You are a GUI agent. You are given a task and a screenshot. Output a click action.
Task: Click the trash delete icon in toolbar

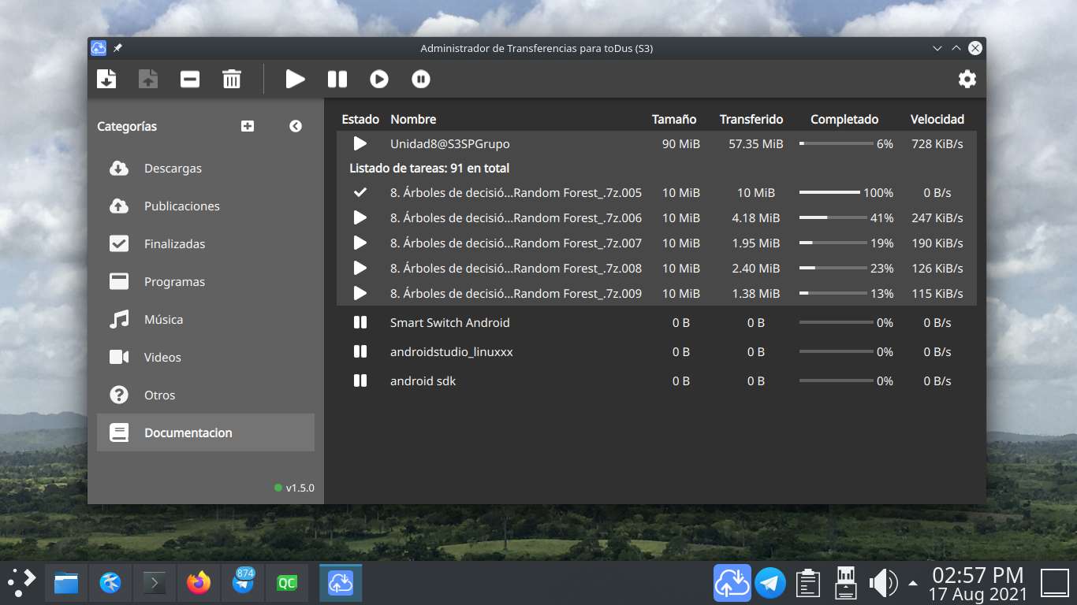point(232,79)
